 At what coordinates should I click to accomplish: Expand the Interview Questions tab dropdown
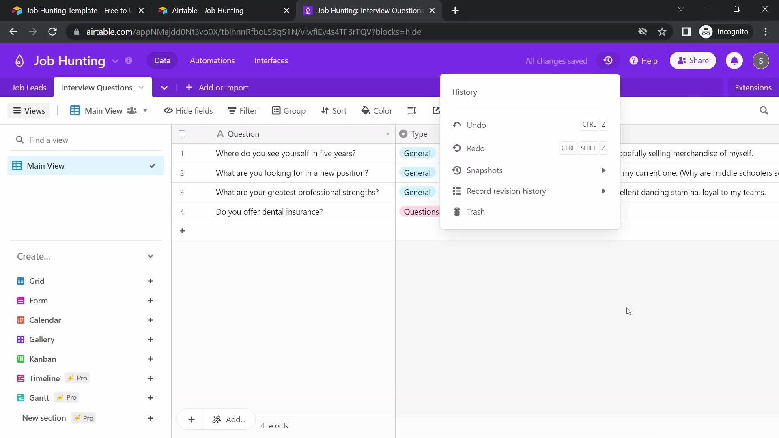(142, 87)
